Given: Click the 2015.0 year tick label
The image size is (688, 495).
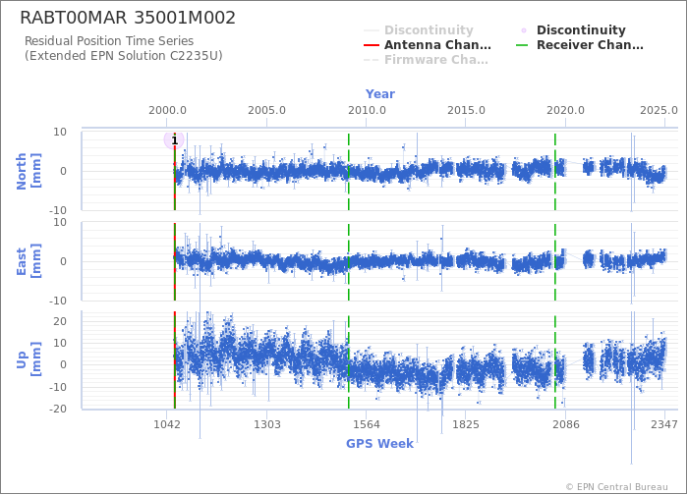Looking at the screenshot, I should (x=466, y=110).
